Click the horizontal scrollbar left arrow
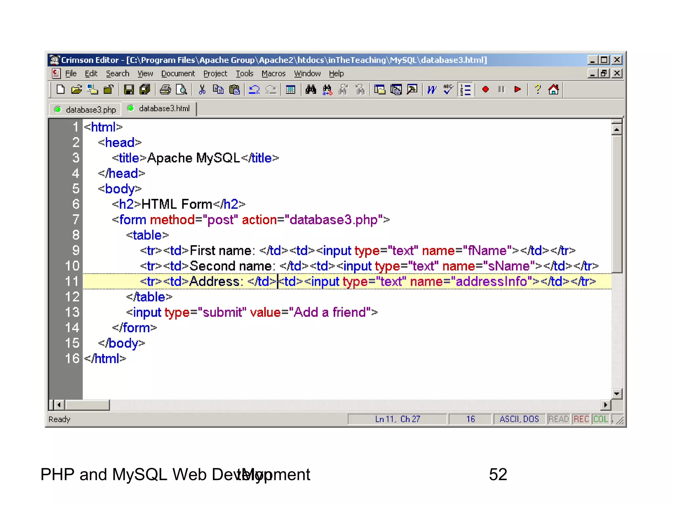The height and width of the screenshot is (505, 673). click(x=59, y=405)
